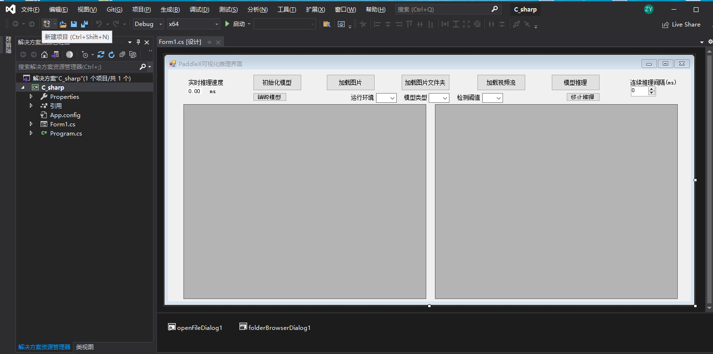Open the Debug configuration dropdown

(149, 24)
